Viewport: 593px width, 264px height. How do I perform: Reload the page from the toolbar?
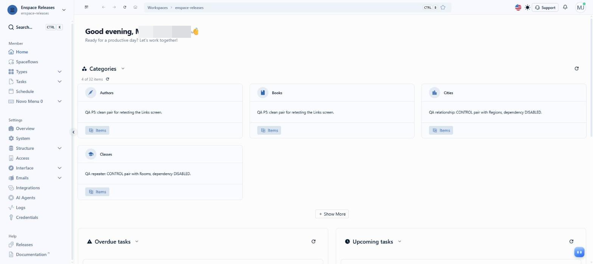[x=125, y=7]
